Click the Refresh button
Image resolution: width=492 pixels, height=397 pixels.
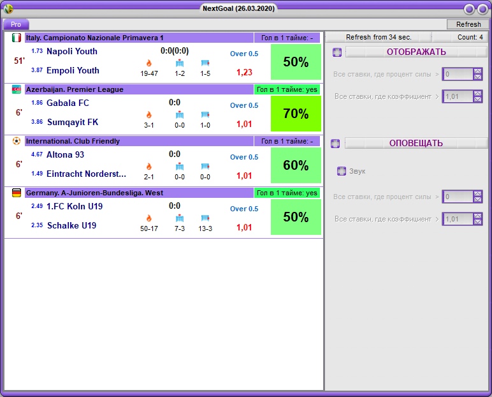click(468, 24)
